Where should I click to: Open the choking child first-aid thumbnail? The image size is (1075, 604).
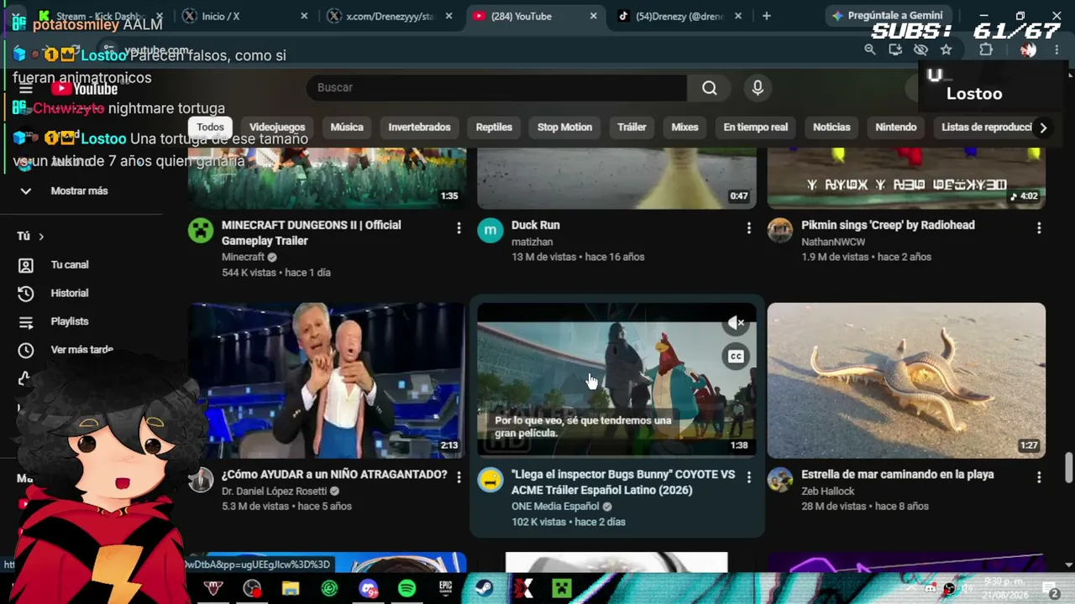(327, 381)
